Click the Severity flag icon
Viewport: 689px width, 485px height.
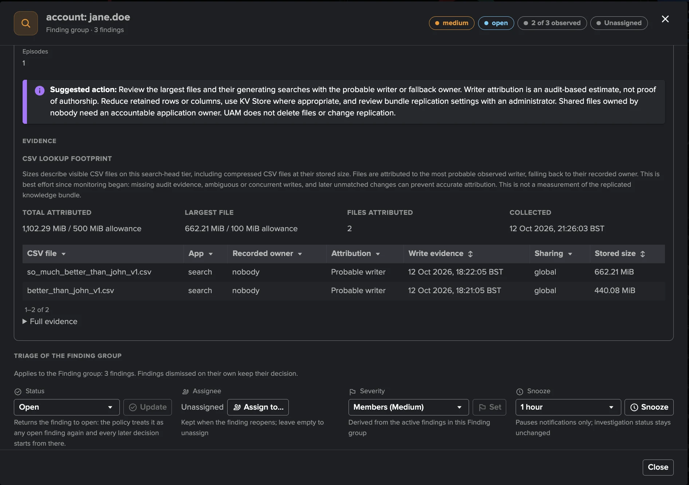[x=352, y=391]
